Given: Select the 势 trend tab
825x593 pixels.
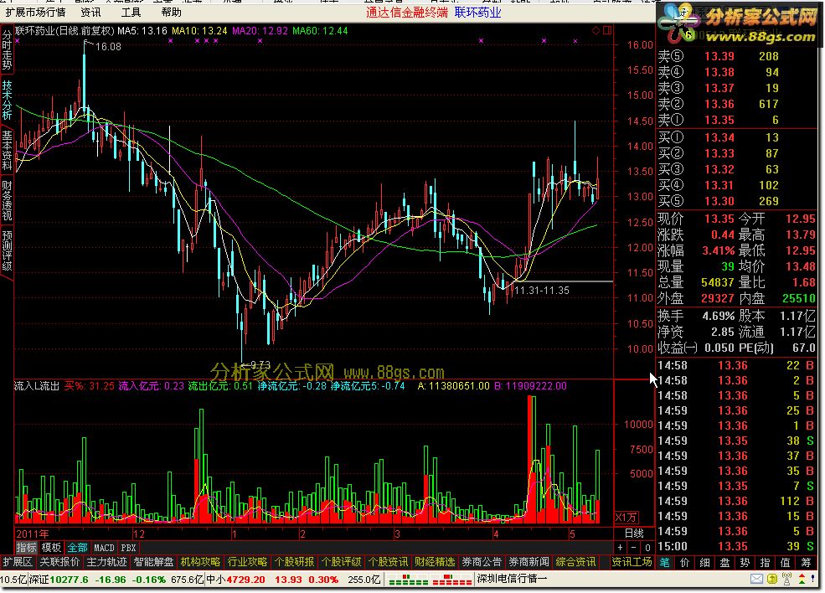Looking at the screenshot, I should tap(745, 563).
